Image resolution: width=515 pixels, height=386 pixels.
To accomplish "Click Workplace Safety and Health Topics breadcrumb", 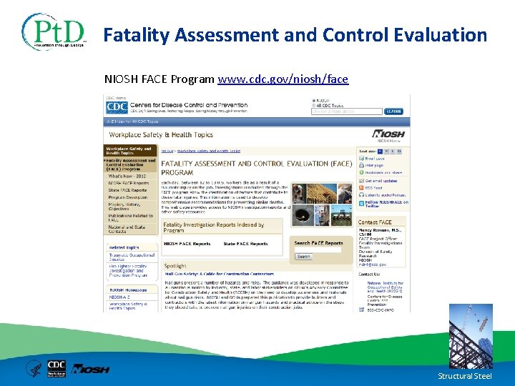I will coord(209,151).
